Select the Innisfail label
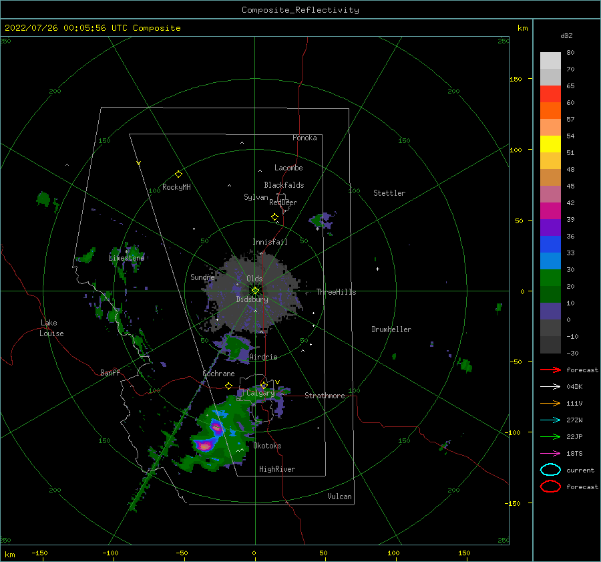 tap(270, 242)
